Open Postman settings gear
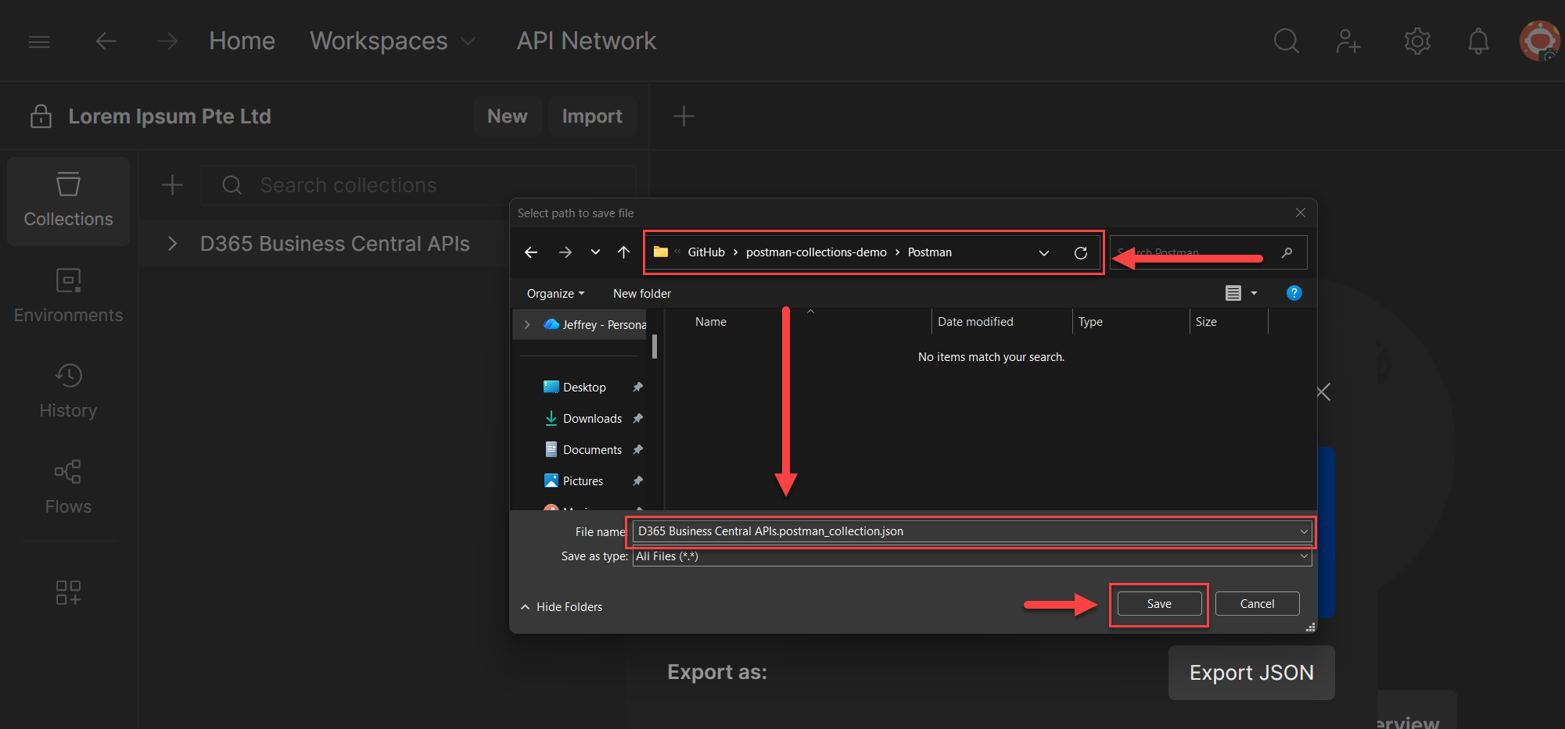 [1417, 41]
